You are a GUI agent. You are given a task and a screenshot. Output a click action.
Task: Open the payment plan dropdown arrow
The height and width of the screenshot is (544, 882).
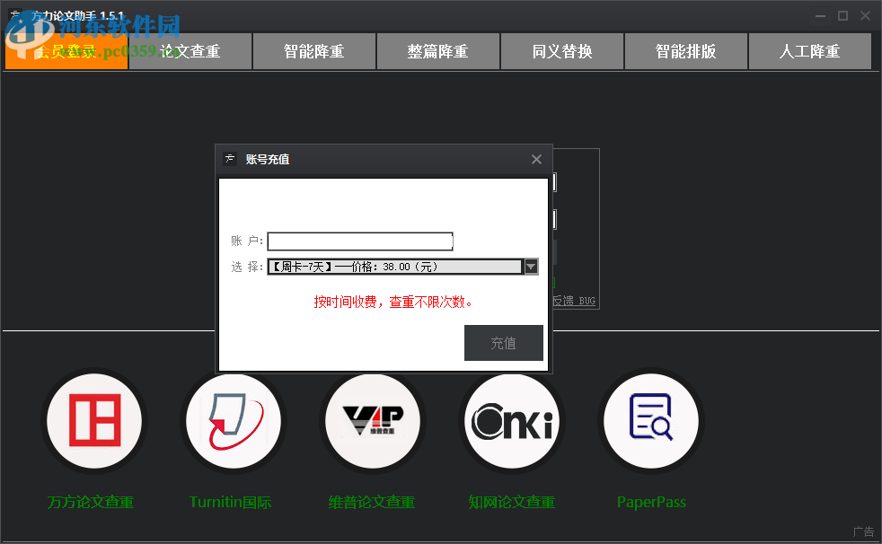pyautogui.click(x=530, y=265)
